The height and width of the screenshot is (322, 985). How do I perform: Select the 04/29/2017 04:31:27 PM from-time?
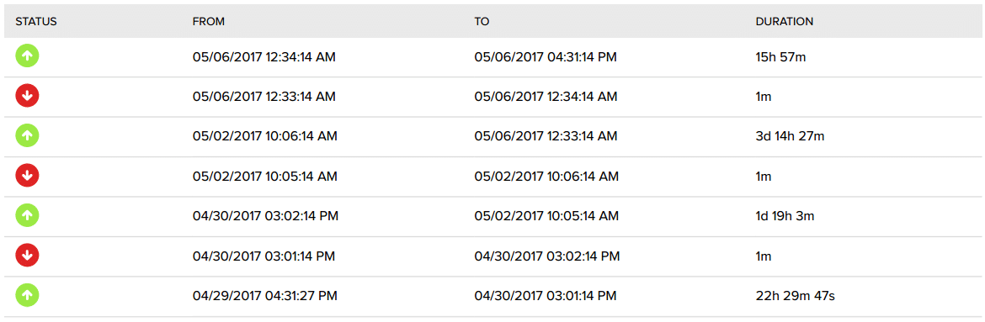click(x=265, y=296)
